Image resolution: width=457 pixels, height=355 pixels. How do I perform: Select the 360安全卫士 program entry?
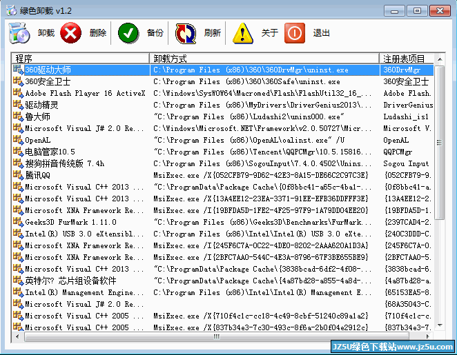pyautogui.click(x=48, y=81)
